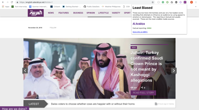The image size is (199, 110).
Task: Open the Citibank bookmark
Action: 55,6
